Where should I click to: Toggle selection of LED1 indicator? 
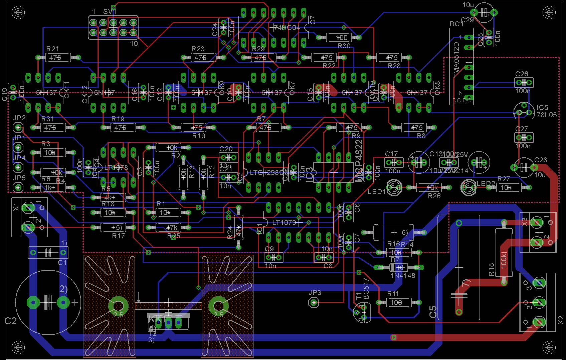pyautogui.click(x=394, y=188)
